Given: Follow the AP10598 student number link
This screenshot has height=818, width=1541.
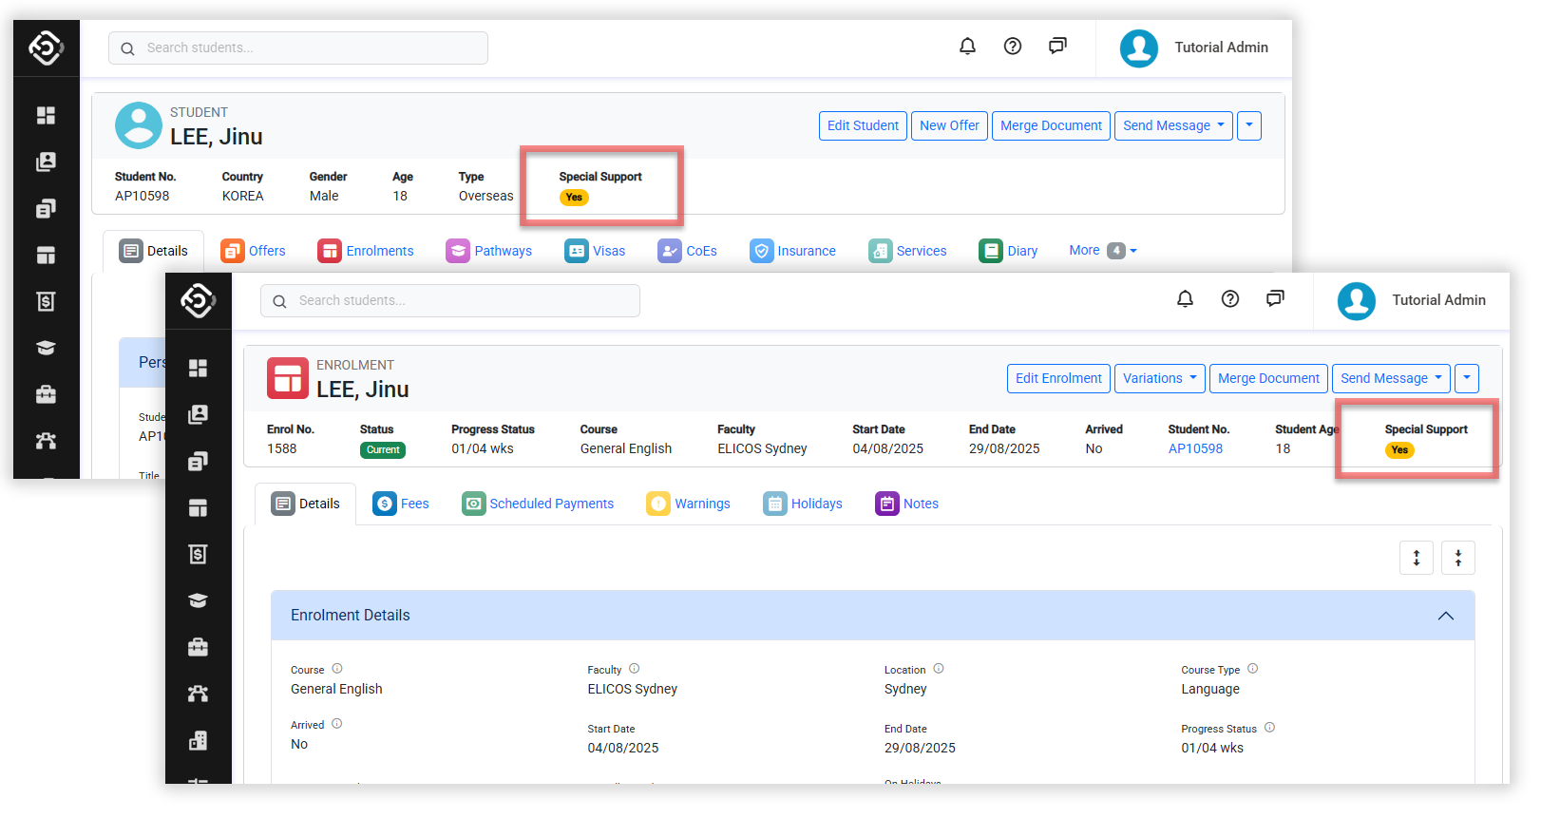Looking at the screenshot, I should [x=1195, y=448].
